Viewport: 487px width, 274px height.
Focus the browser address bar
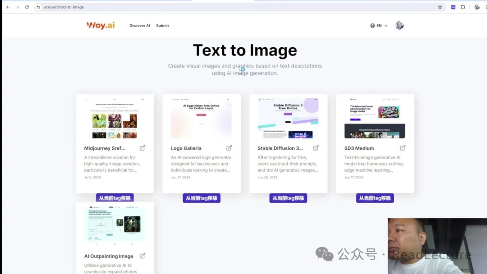(225, 7)
